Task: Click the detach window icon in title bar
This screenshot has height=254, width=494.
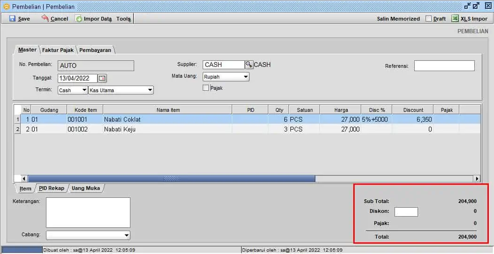Action: point(468,5)
